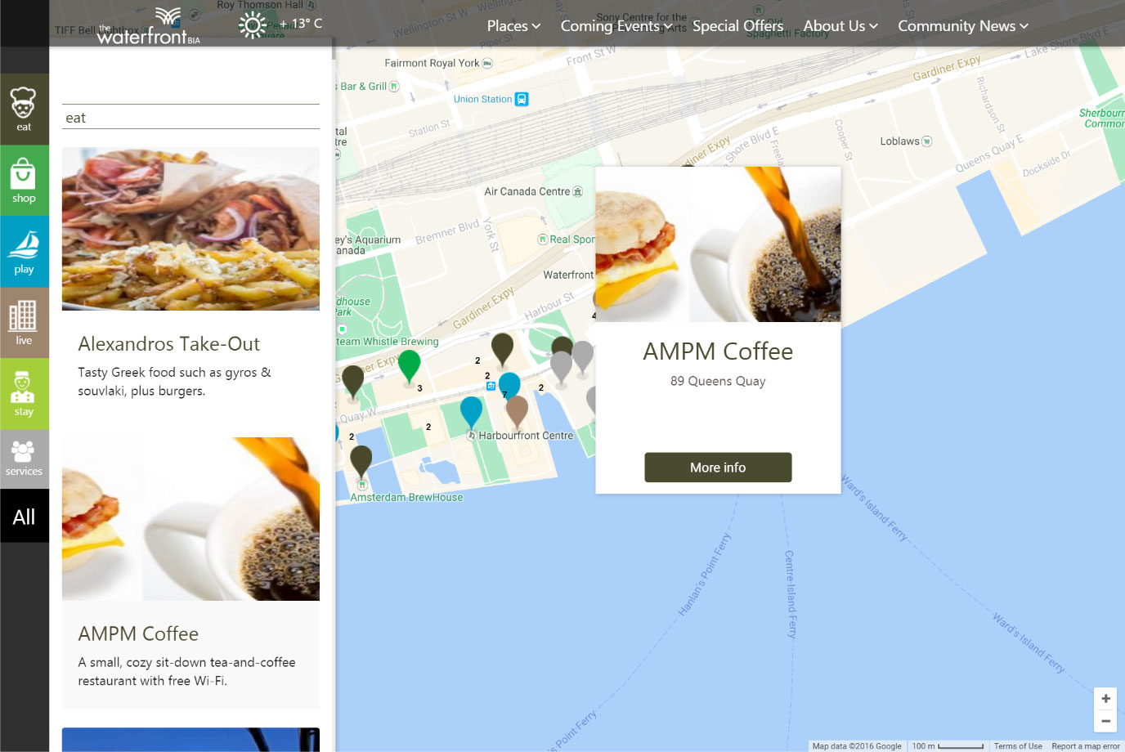Expand the About Us menu
This screenshot has width=1125, height=752.
(x=840, y=26)
